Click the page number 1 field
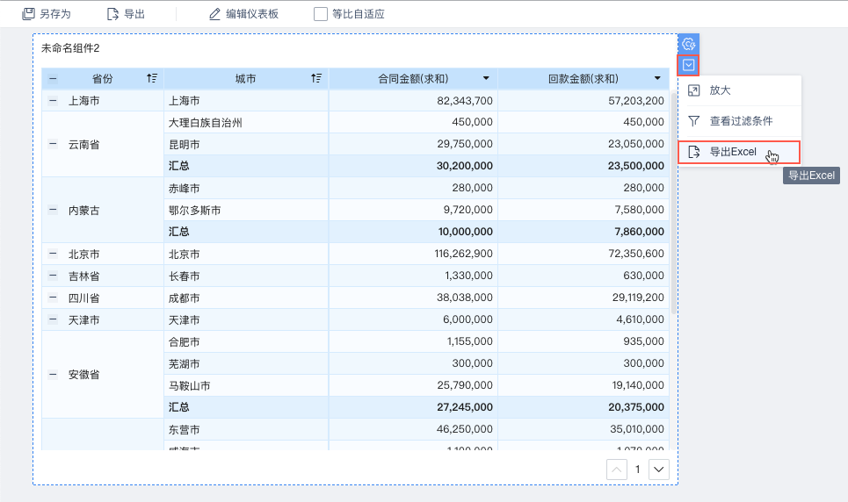The height and width of the screenshot is (502, 848). pyautogui.click(x=638, y=470)
